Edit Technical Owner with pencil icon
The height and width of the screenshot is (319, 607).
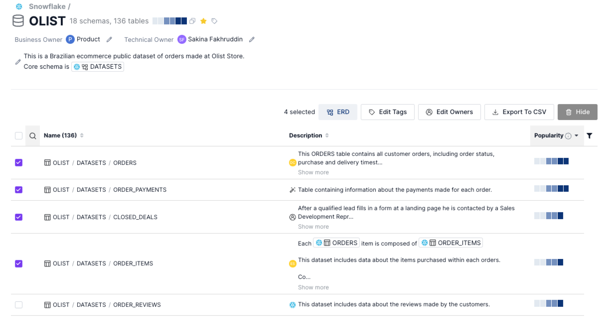252,40
